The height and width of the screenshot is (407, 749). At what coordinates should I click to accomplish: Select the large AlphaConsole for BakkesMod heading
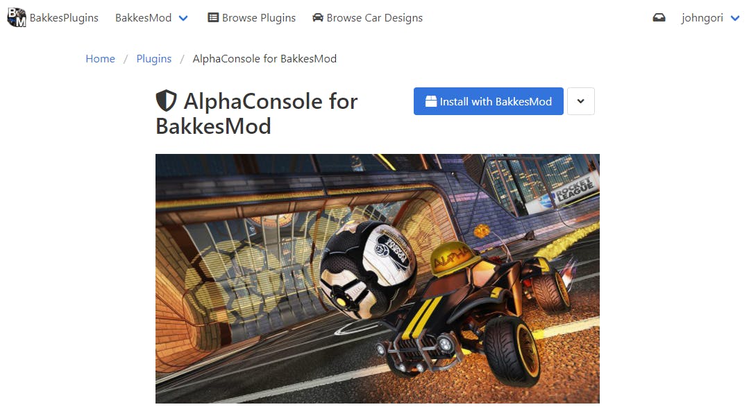tap(257, 114)
